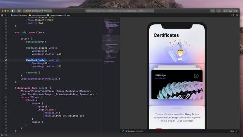Click '.frame(height: 220)' code line
Screen dimensions: 243x137
[39, 20]
